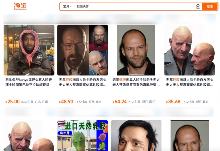Expand the 宝贝 category dropdown
220x151 pixels.
click(x=67, y=6)
